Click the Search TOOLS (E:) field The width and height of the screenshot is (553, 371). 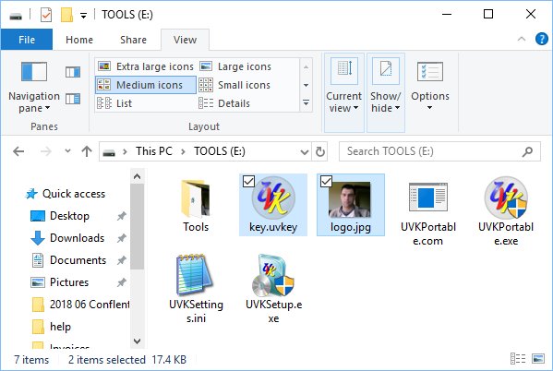pos(439,151)
